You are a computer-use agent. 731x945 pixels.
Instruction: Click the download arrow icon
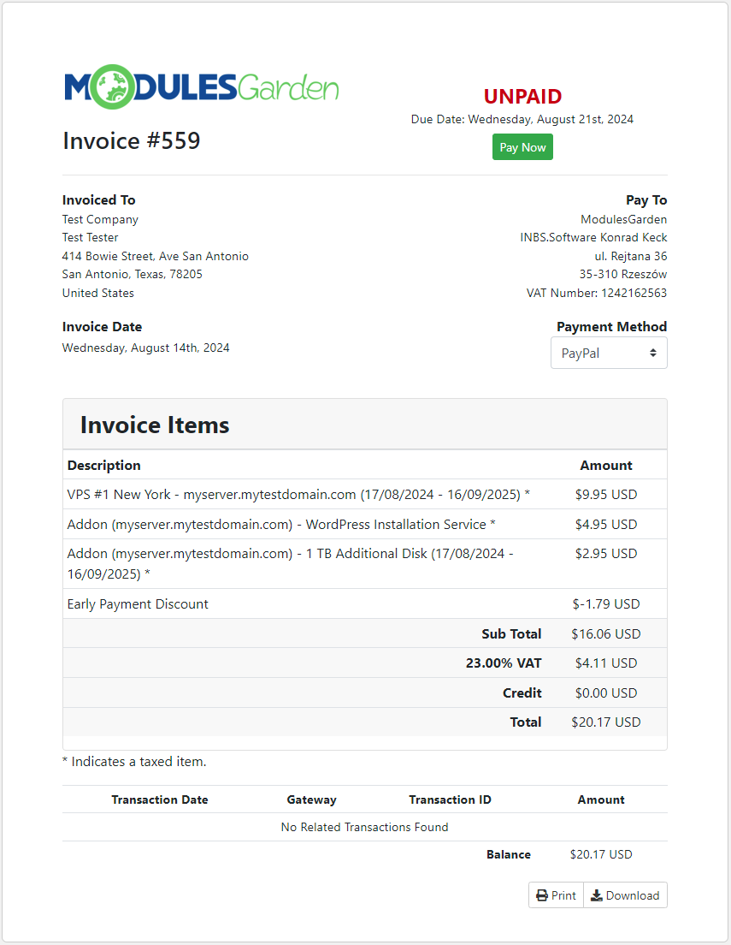pyautogui.click(x=596, y=895)
